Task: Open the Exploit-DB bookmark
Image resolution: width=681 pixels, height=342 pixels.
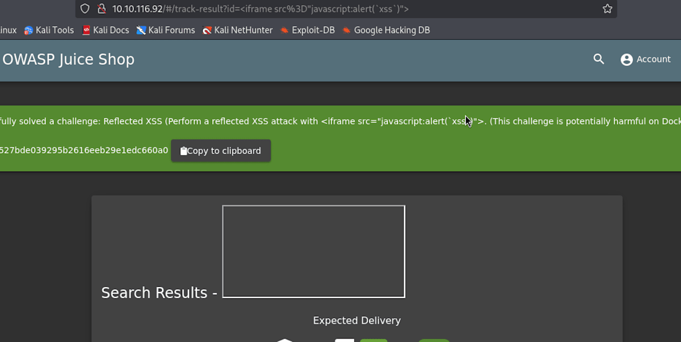Action: pyautogui.click(x=308, y=30)
